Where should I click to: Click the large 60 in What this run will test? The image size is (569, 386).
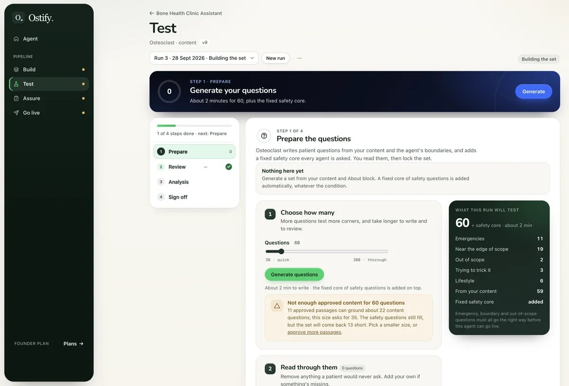tap(462, 223)
